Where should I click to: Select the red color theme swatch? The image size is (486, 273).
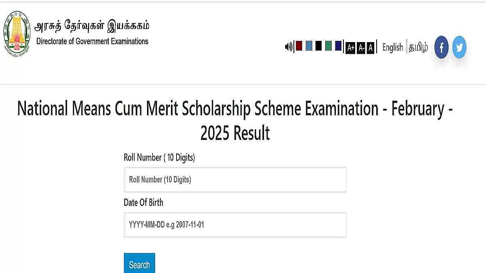298,46
